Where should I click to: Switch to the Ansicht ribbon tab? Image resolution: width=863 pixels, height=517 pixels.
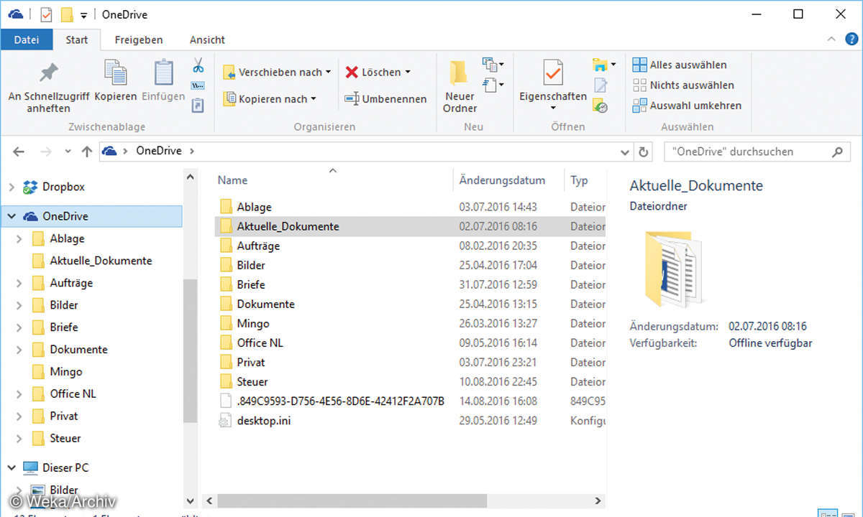click(207, 39)
